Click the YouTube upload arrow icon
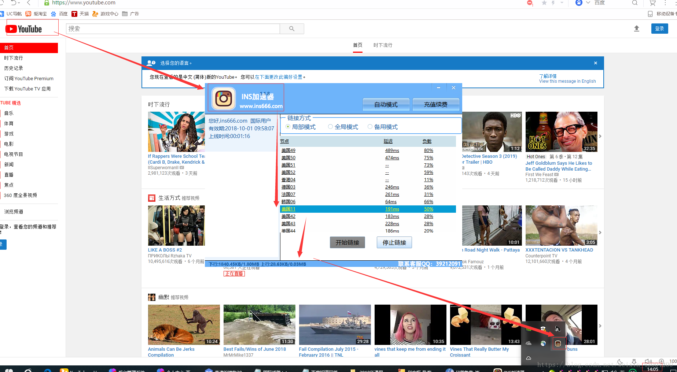This screenshot has width=677, height=372. tap(637, 29)
